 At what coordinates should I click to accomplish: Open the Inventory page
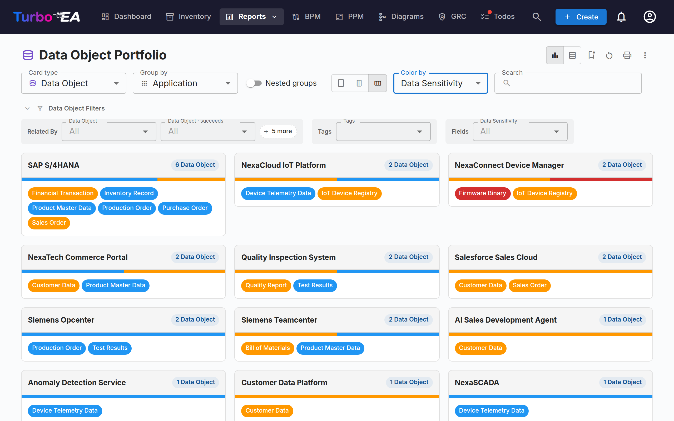[x=188, y=17]
